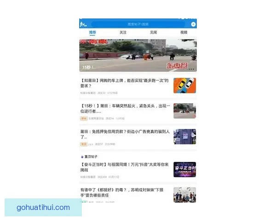Image resolution: width=276 pixels, height=221 pixels.
Task: Open the cars illustration thumbnail
Action: 184,86
